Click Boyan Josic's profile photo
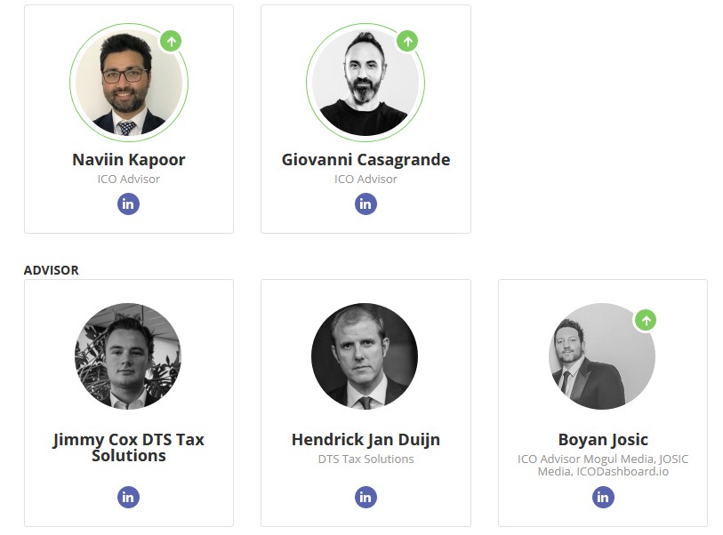This screenshot has height=535, width=723. click(x=602, y=356)
